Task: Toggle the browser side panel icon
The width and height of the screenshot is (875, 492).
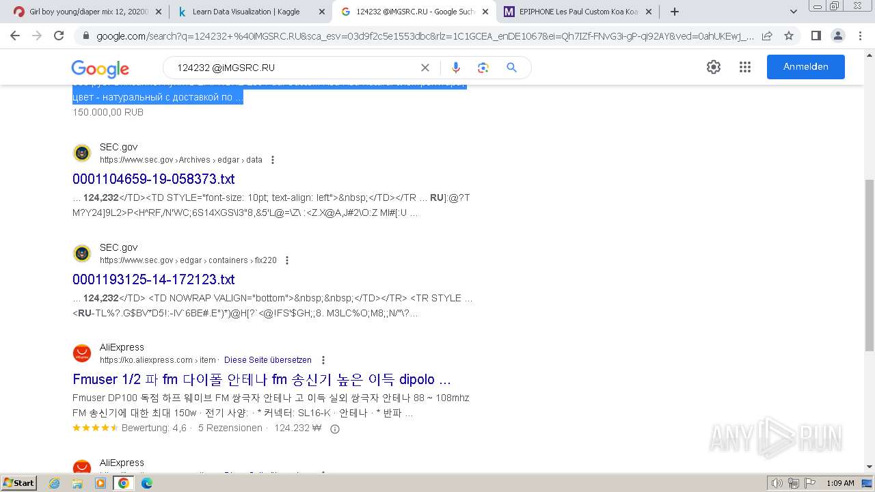Action: point(816,36)
